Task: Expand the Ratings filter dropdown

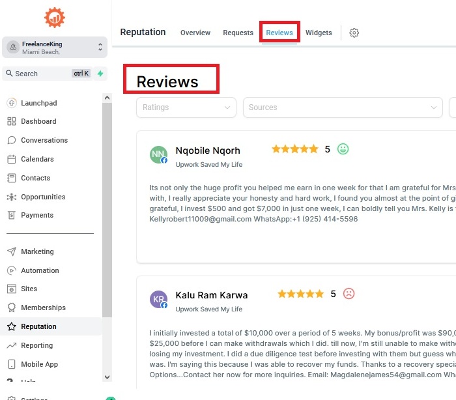Action: (186, 107)
